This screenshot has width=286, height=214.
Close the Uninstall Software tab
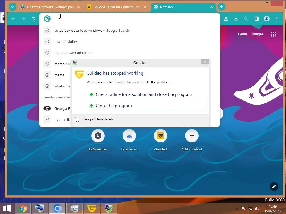[x=78, y=7]
